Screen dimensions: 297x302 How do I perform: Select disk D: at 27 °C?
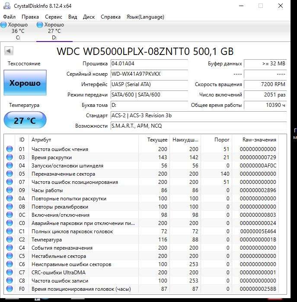click(x=54, y=31)
